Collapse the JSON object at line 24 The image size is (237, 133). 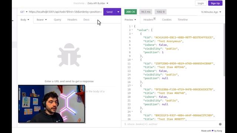(132, 112)
